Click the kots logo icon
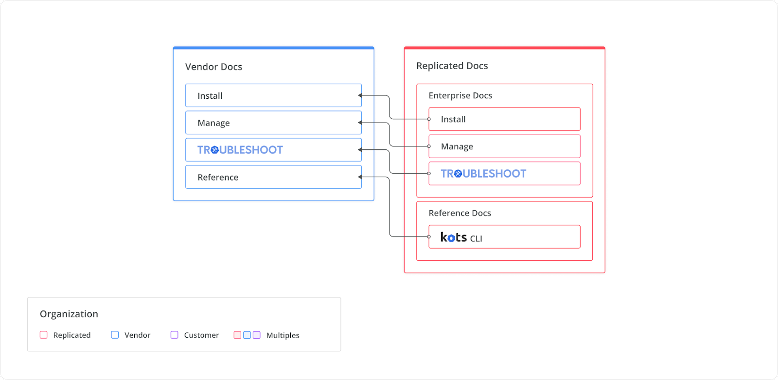 pos(454,237)
